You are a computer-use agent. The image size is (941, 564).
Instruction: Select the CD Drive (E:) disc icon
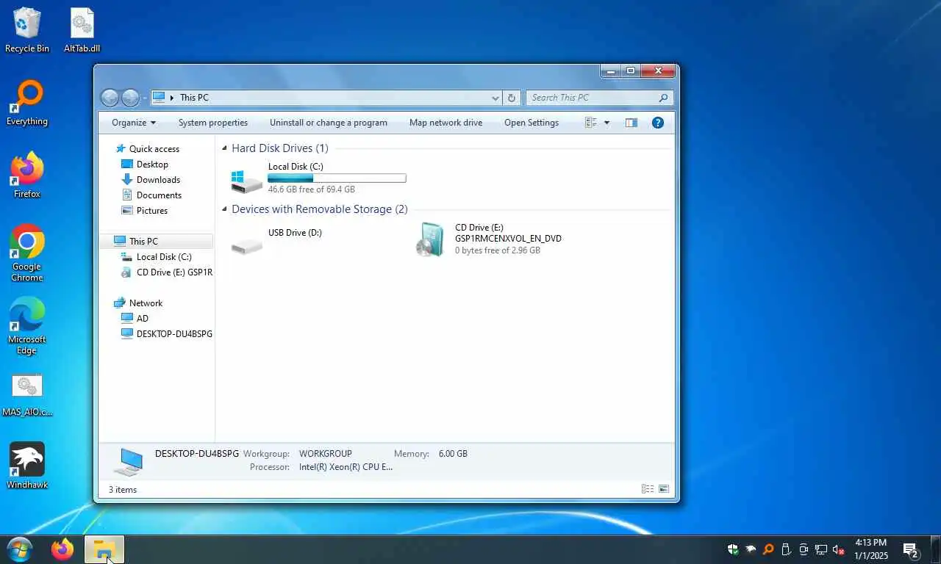(x=430, y=239)
